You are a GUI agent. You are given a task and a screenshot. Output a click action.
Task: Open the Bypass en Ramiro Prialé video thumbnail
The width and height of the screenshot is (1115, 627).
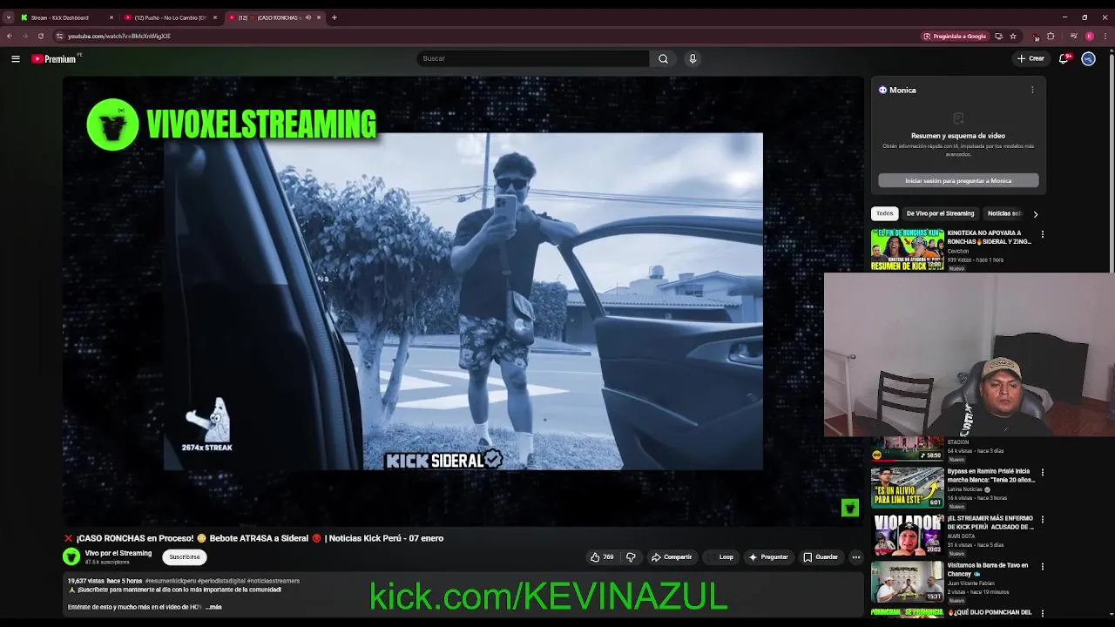coord(907,488)
